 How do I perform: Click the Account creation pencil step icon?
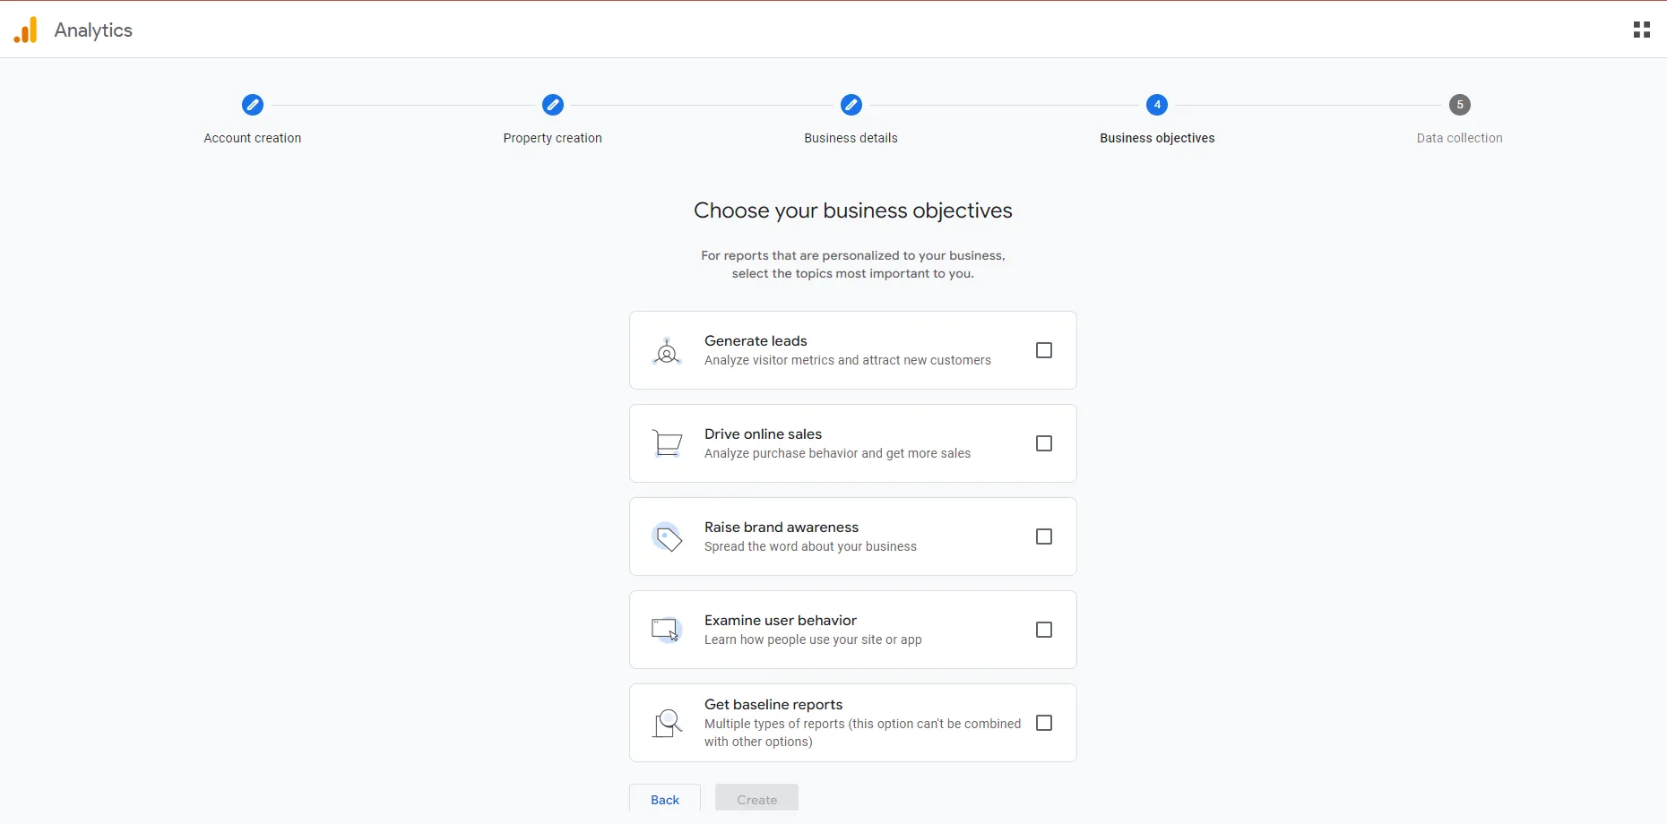coord(253,105)
